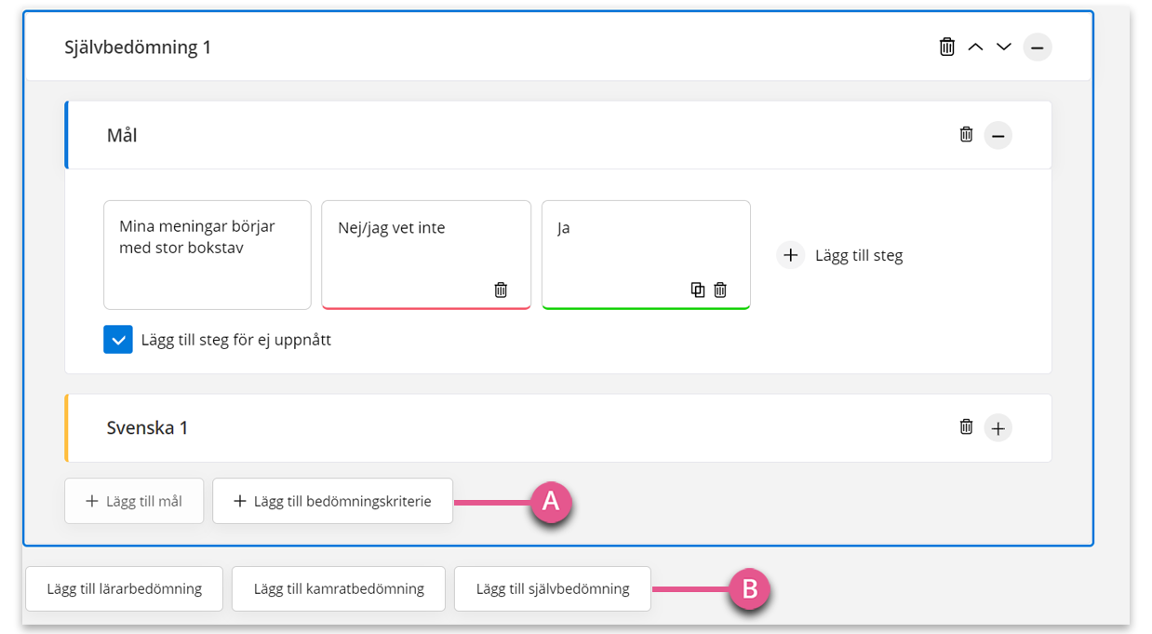Expand the Svenska 1 section with plus
Viewport: 1152px width, 634px height.
click(x=998, y=428)
